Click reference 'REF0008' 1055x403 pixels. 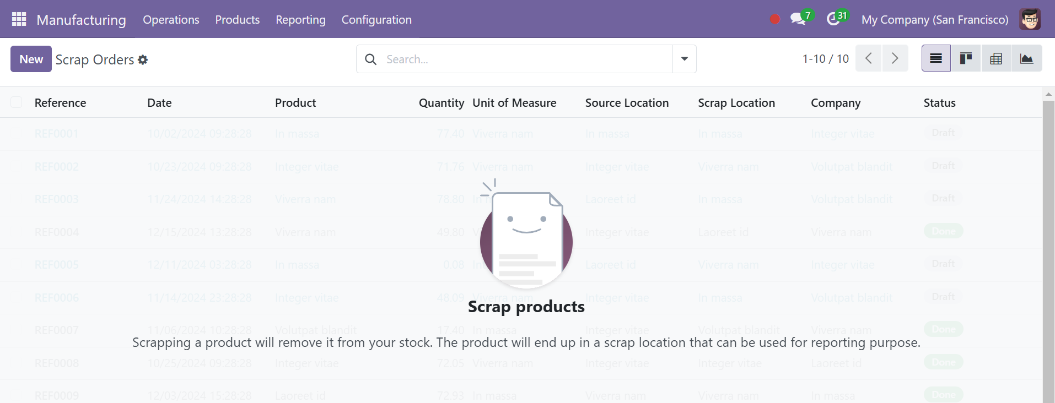(x=56, y=363)
